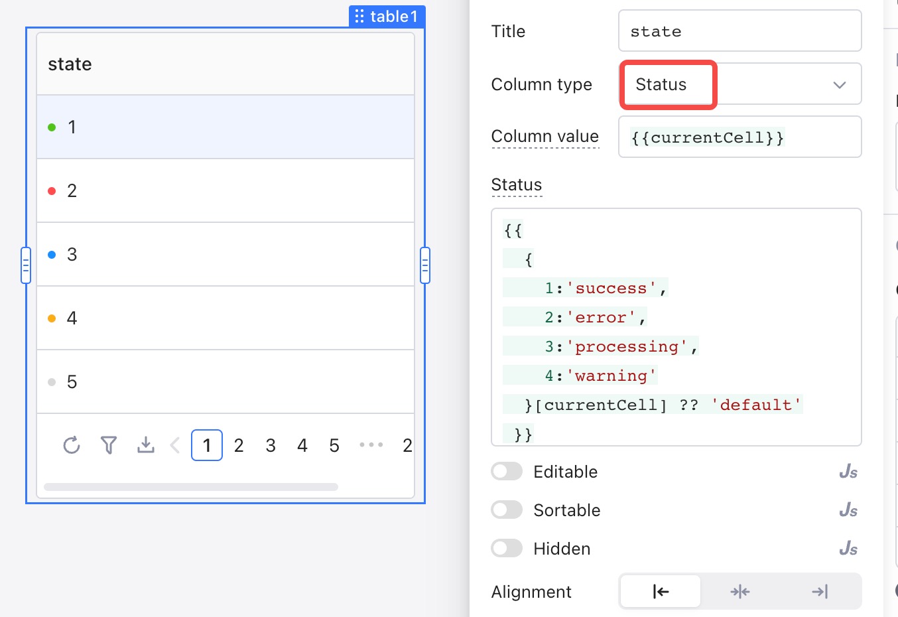Set center alignment for the column
This screenshot has height=617, width=898.
click(739, 591)
